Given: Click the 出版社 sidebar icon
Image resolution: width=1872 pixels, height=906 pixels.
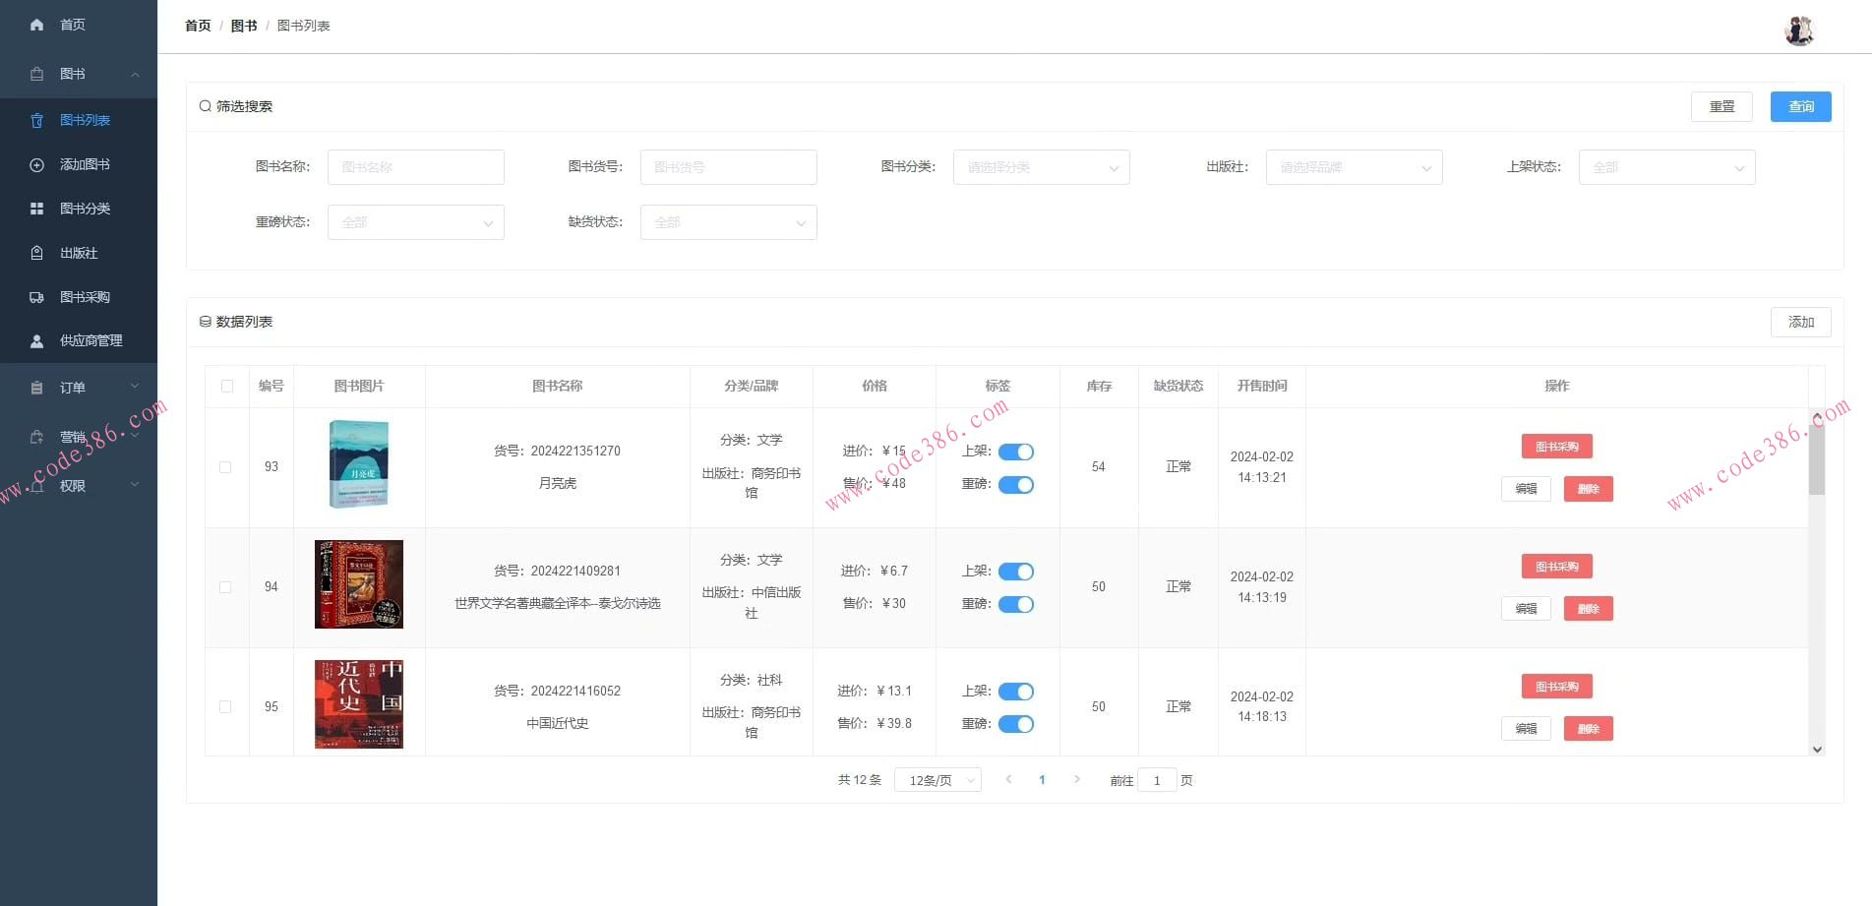Looking at the screenshot, I should click(37, 253).
